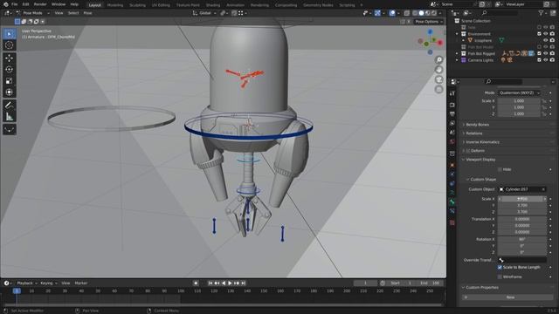Toggle Fish Bot Rigged visibility eye
Screen dimensions: 559x314
click(x=545, y=53)
